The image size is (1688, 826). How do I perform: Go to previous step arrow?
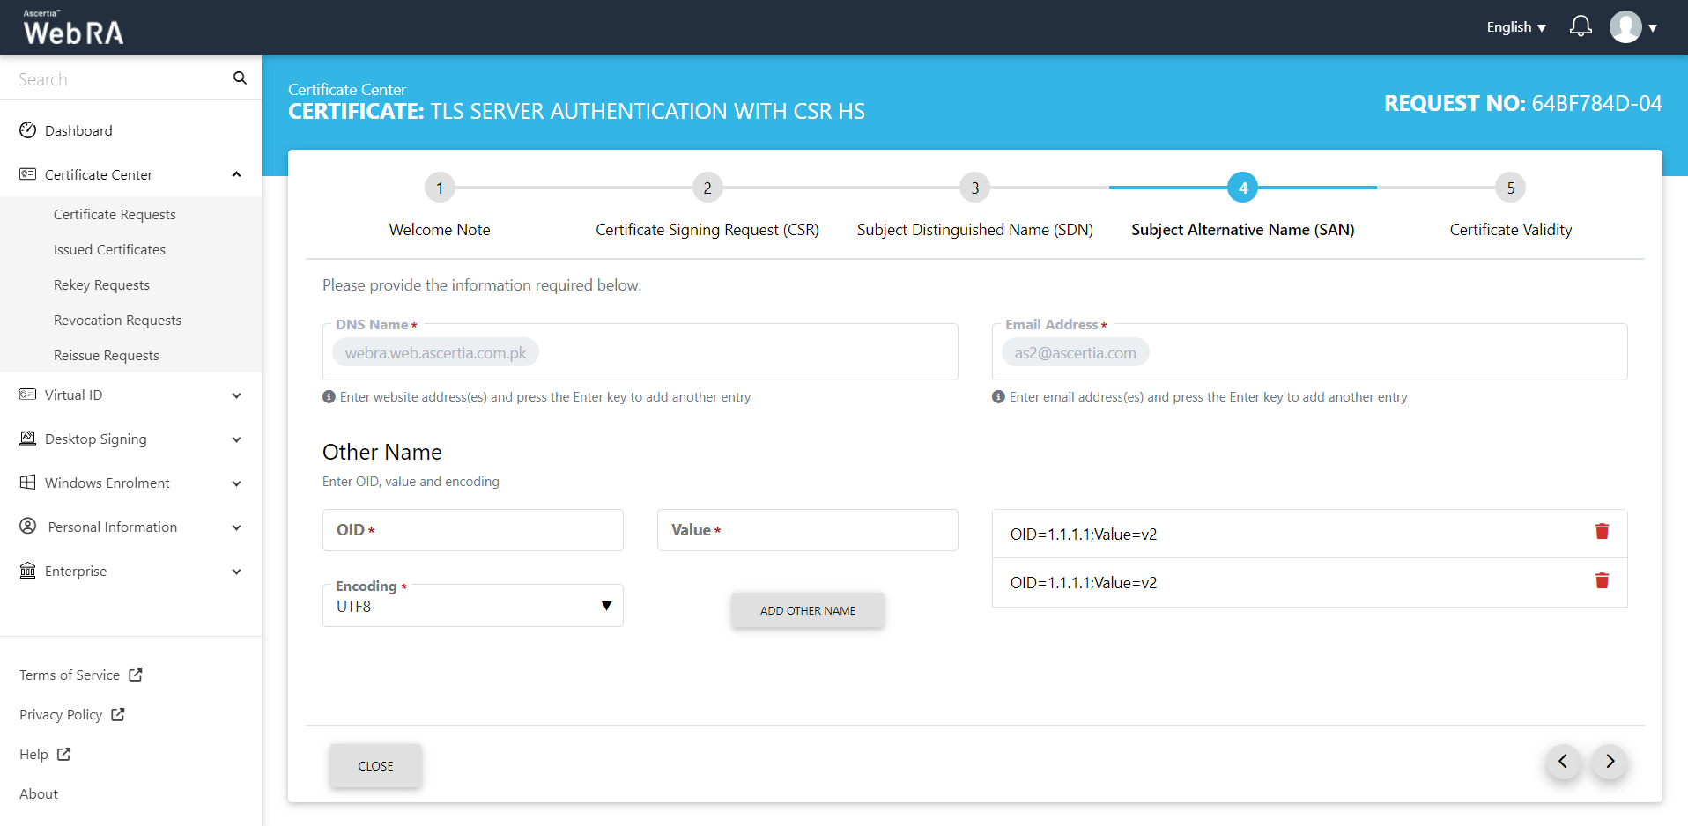pyautogui.click(x=1563, y=762)
